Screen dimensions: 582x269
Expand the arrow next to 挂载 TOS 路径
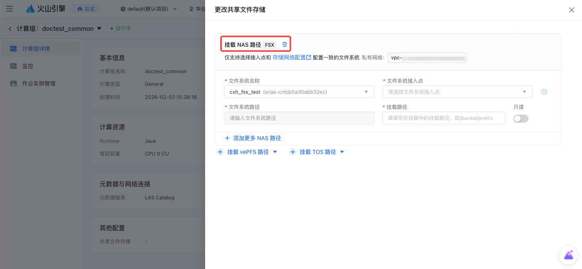tap(342, 152)
